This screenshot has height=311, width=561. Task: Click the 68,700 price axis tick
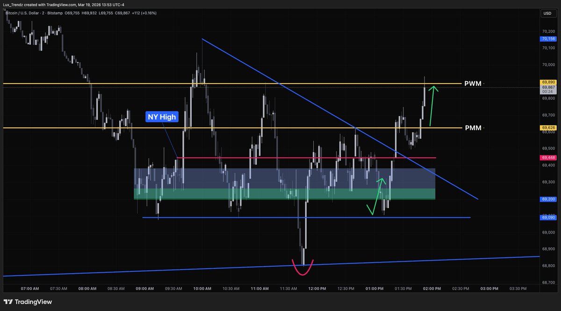point(548,283)
